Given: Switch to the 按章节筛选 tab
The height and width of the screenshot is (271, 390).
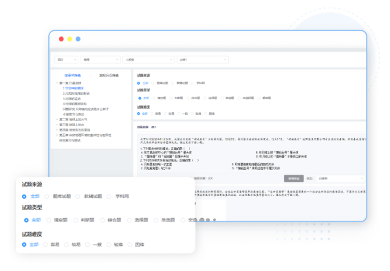Looking at the screenshot, I should [73, 76].
